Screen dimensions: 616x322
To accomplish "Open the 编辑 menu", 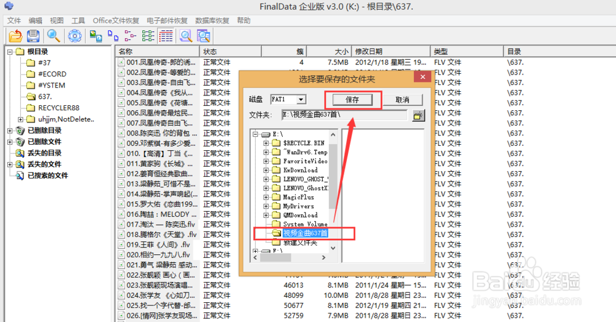I will point(35,20).
